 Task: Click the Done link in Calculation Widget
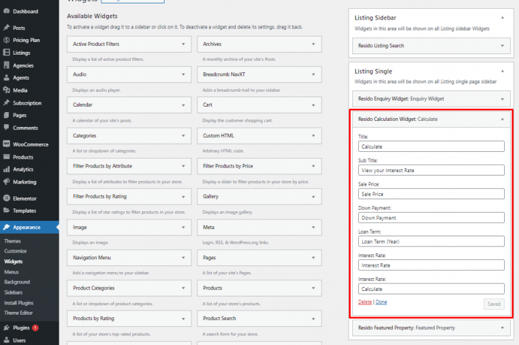tap(381, 302)
